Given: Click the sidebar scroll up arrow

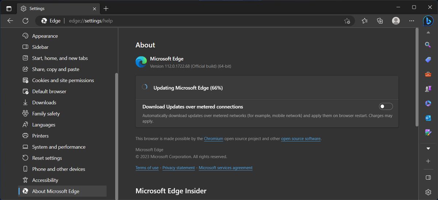Looking at the screenshot, I should click(x=428, y=33).
